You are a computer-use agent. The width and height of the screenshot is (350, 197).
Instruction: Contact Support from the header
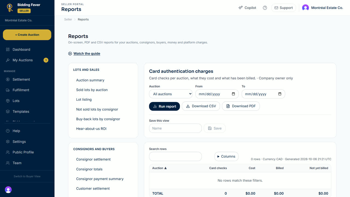click(284, 8)
